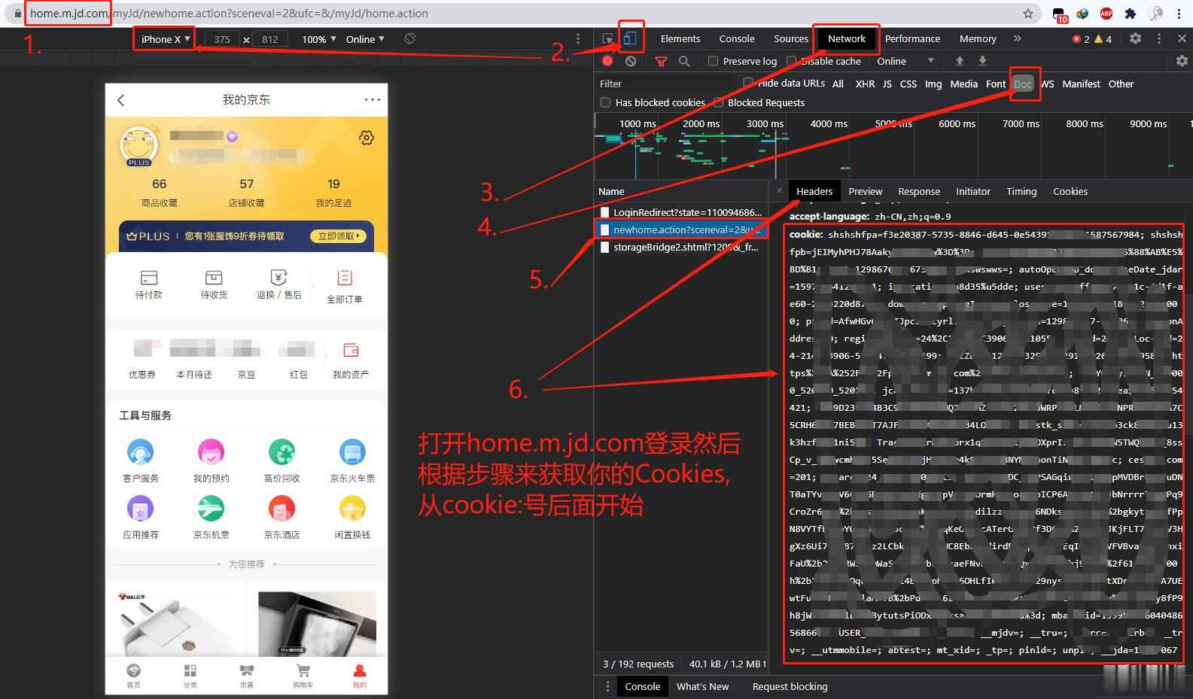
Task: Select the newhome.action request row
Action: coord(681,229)
